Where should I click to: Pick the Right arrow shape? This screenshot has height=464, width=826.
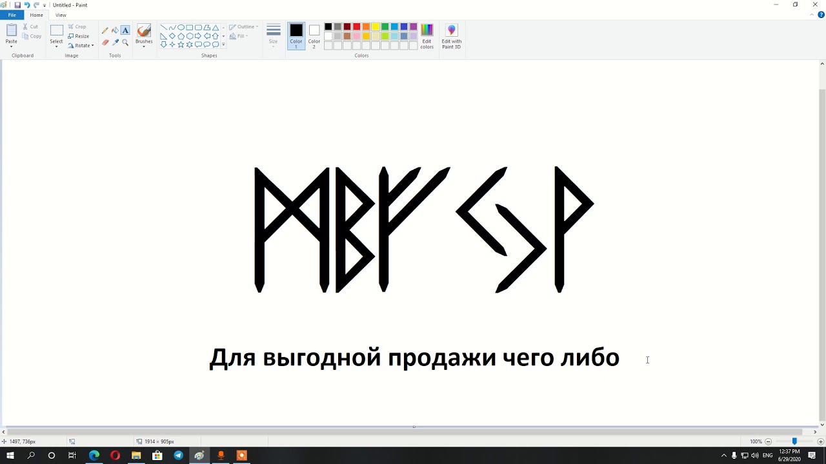pos(198,36)
